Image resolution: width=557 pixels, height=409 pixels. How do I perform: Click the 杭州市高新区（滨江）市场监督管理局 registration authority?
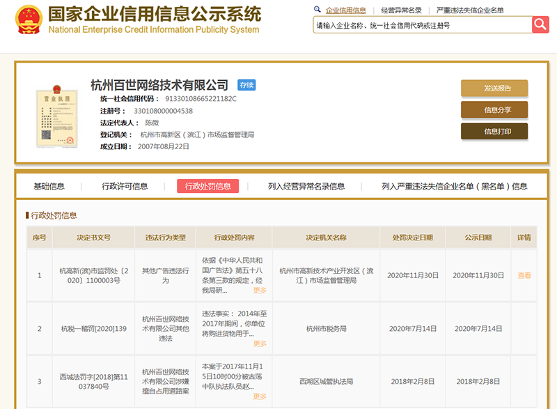[x=197, y=134]
